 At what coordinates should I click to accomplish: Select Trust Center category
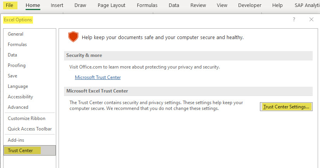pos(29,151)
